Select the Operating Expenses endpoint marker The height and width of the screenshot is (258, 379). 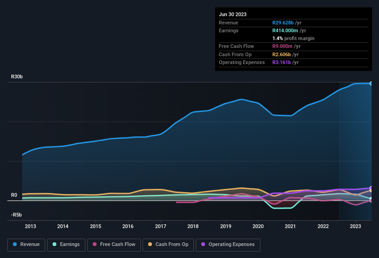pos(371,188)
